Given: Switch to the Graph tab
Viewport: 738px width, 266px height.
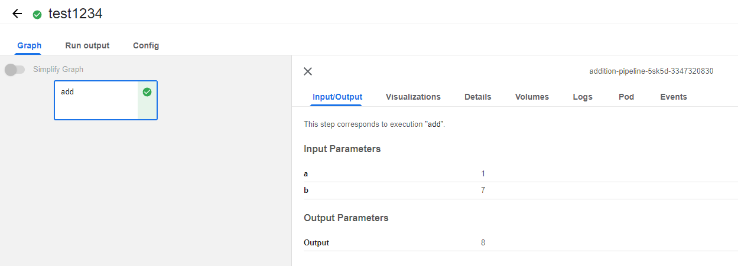Looking at the screenshot, I should (30, 45).
